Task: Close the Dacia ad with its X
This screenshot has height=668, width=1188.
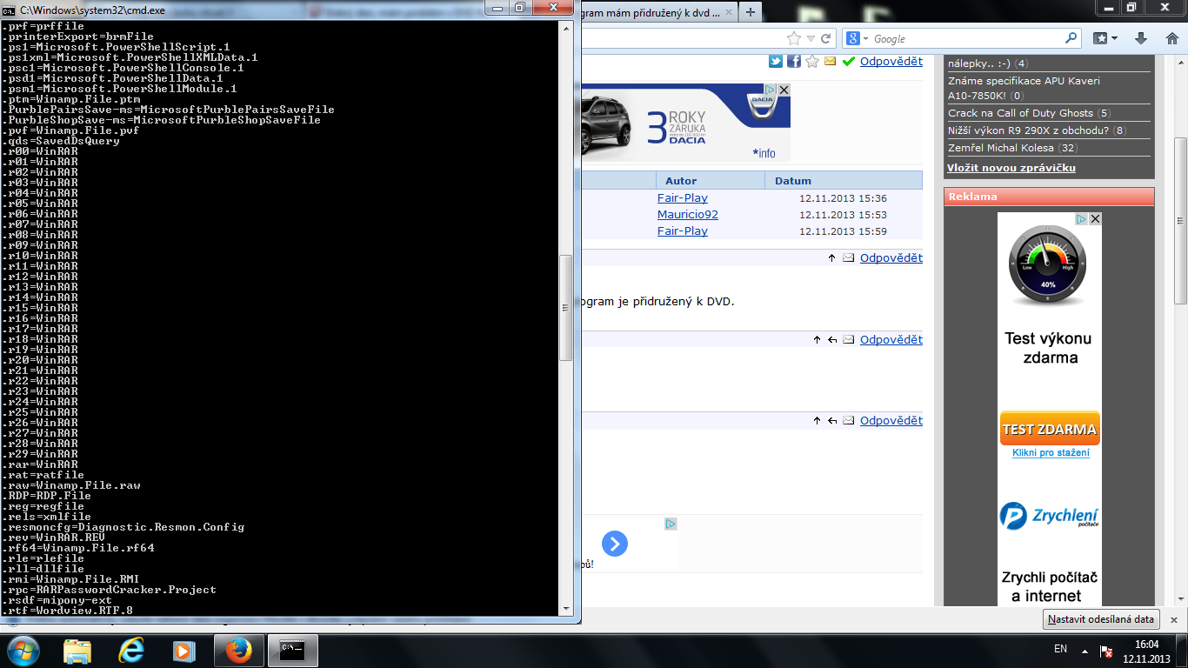Action: pyautogui.click(x=784, y=90)
